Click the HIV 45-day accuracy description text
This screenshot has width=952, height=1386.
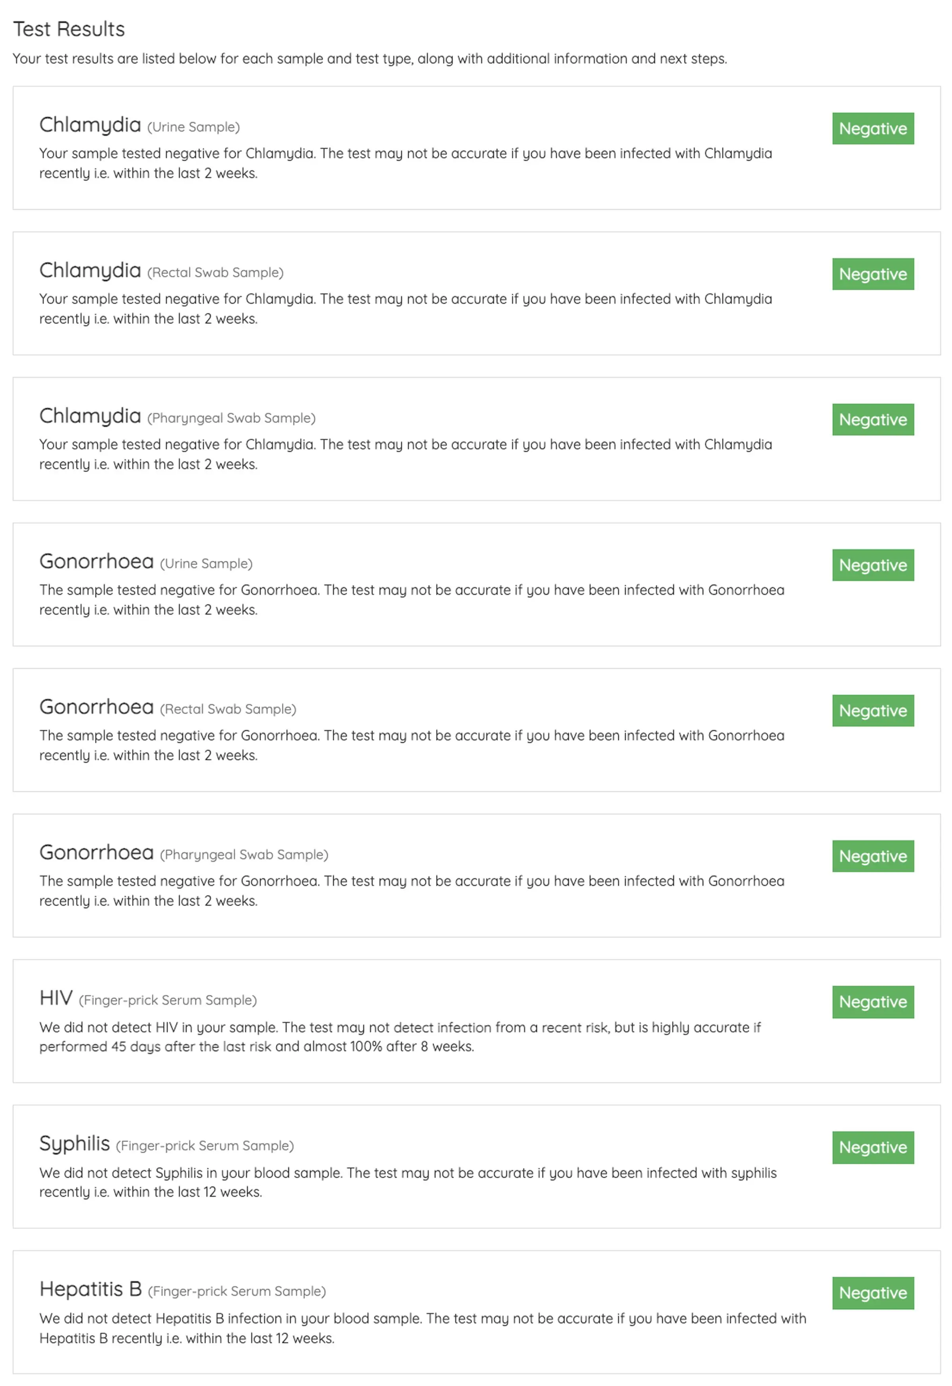click(x=400, y=1036)
